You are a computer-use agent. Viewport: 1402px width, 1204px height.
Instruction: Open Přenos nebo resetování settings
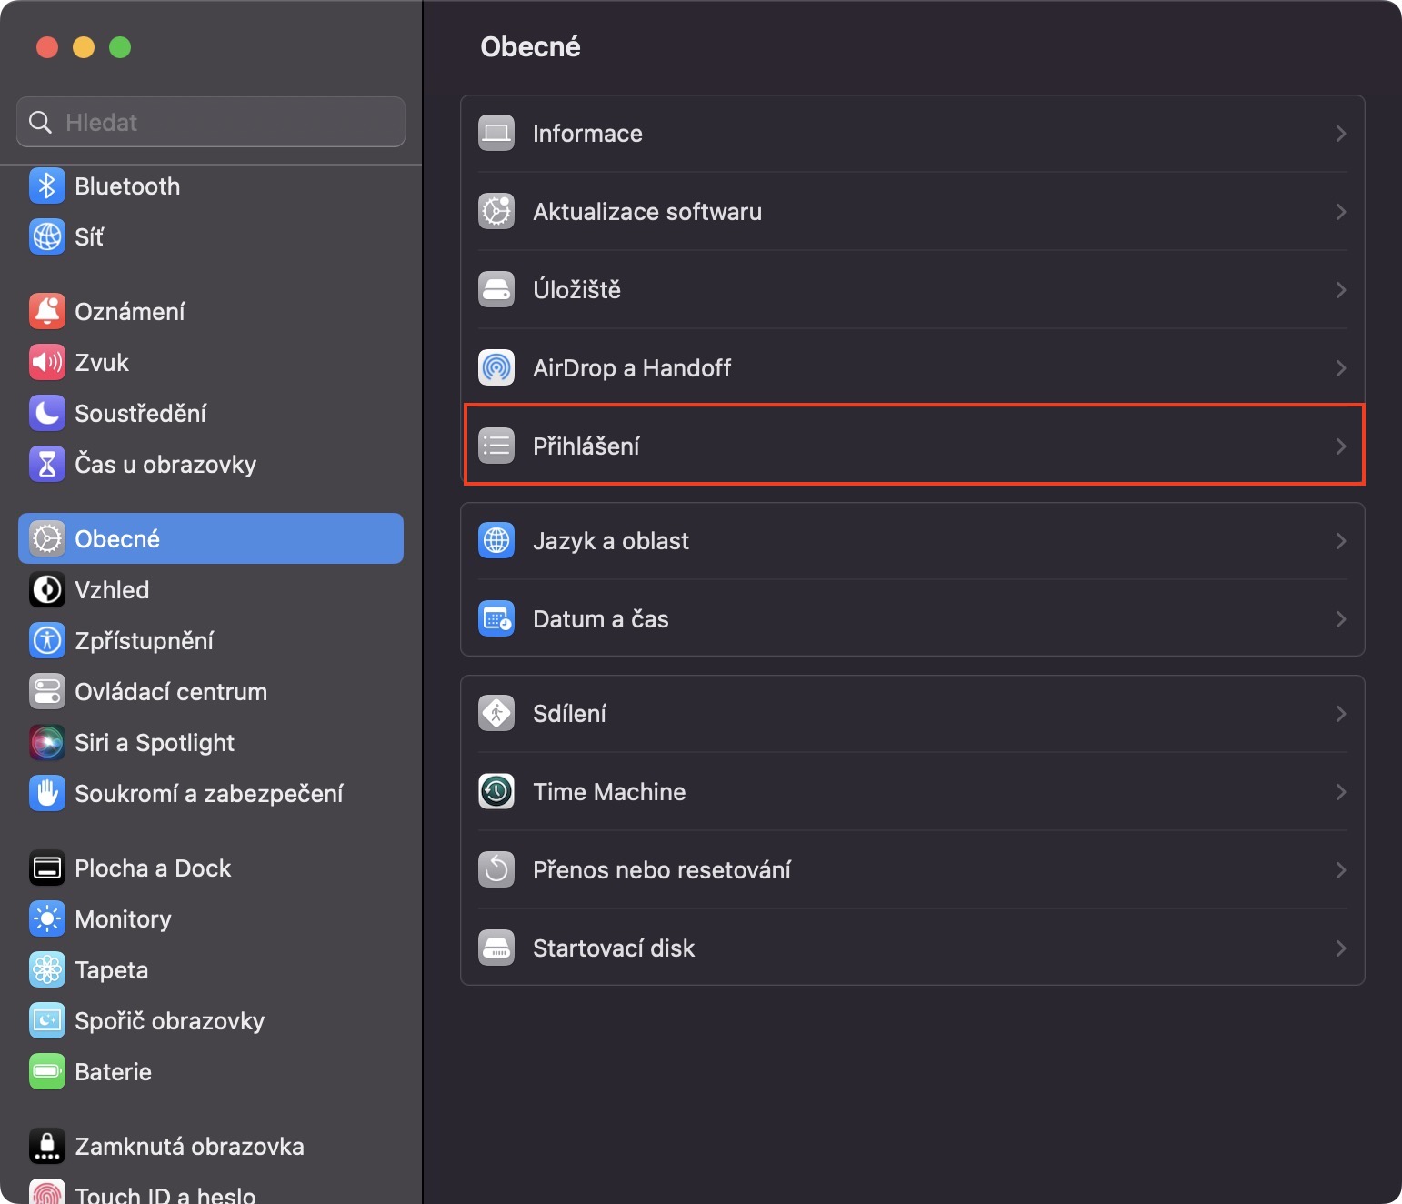pos(661,870)
